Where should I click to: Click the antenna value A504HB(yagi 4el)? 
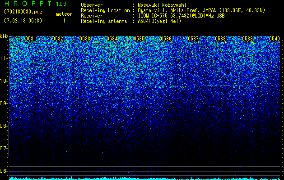pyautogui.click(x=159, y=21)
